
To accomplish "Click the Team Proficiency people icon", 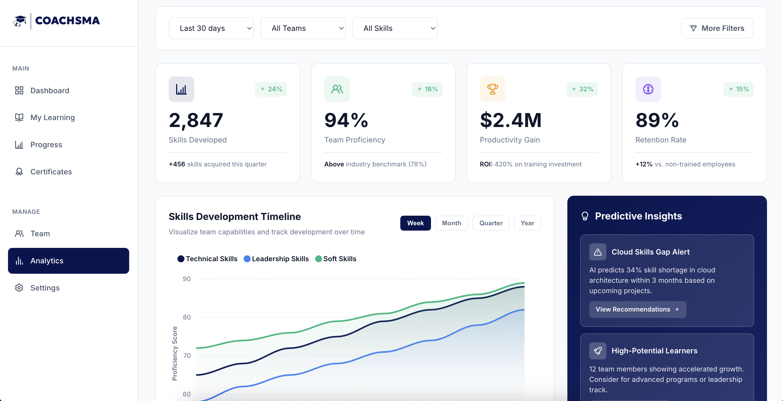I will coord(337,89).
